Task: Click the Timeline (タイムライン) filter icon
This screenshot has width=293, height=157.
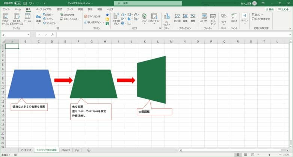Action: tap(213, 18)
